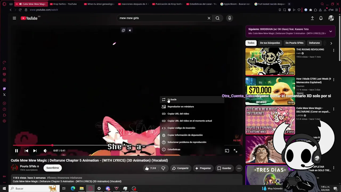Viewport: 341px width, 192px height.
Task: Open Twitch in the Opera GX sidebar
Action: click(x=4, y=89)
